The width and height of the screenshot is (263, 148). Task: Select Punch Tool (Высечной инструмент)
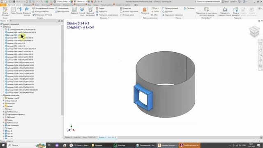click(x=90, y=12)
